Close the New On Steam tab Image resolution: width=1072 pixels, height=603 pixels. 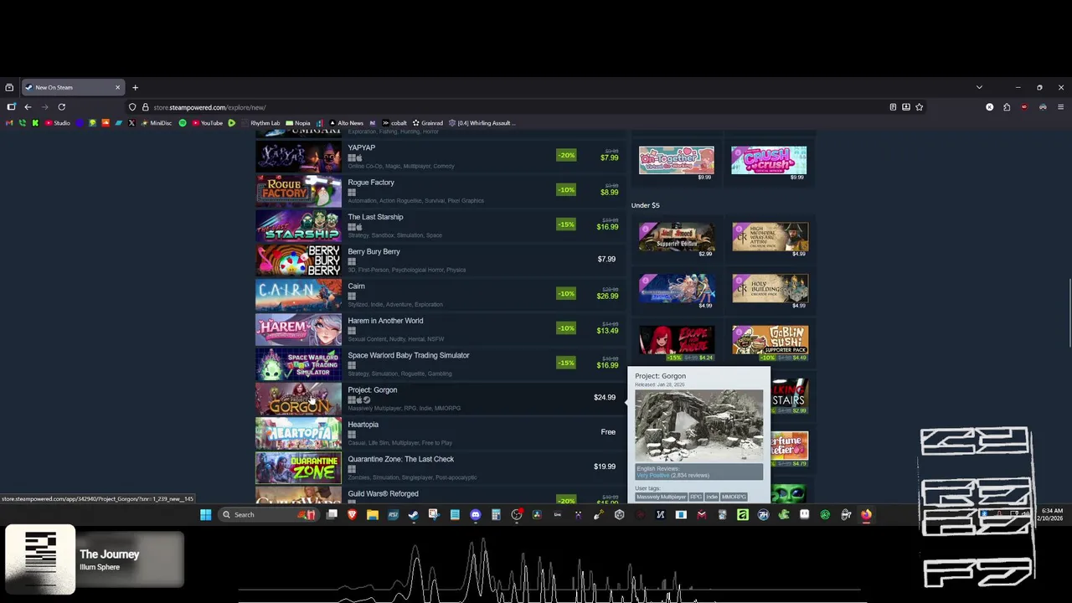117,87
